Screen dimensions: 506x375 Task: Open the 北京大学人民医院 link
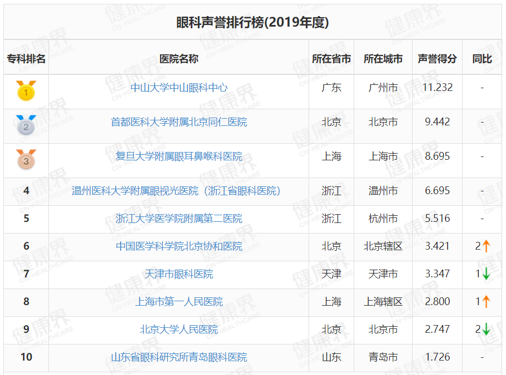pos(178,330)
